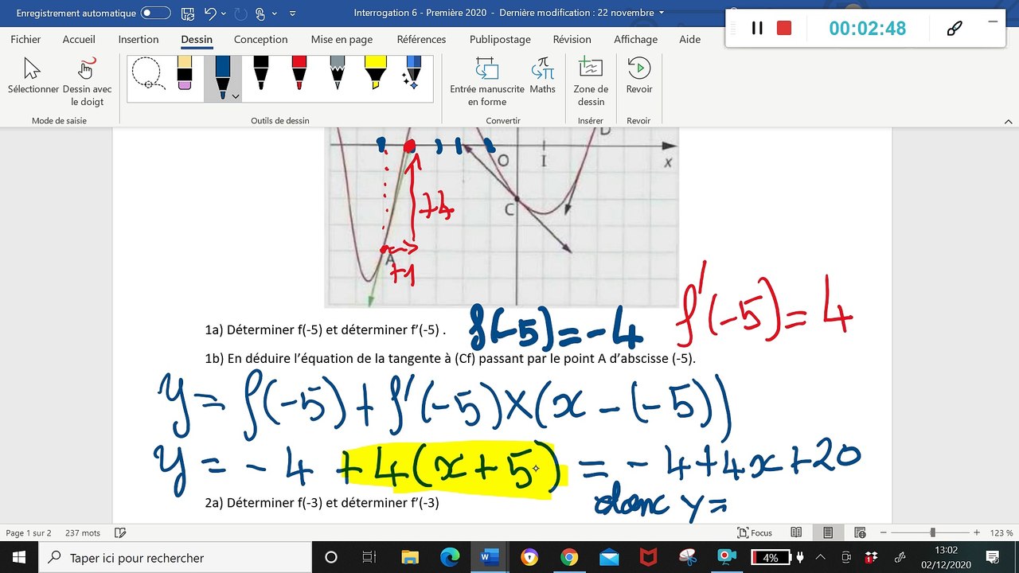Pause the screen recording

coord(757,28)
